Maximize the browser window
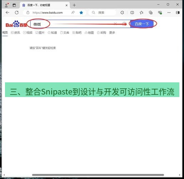184x179 pixels. click(168, 5)
